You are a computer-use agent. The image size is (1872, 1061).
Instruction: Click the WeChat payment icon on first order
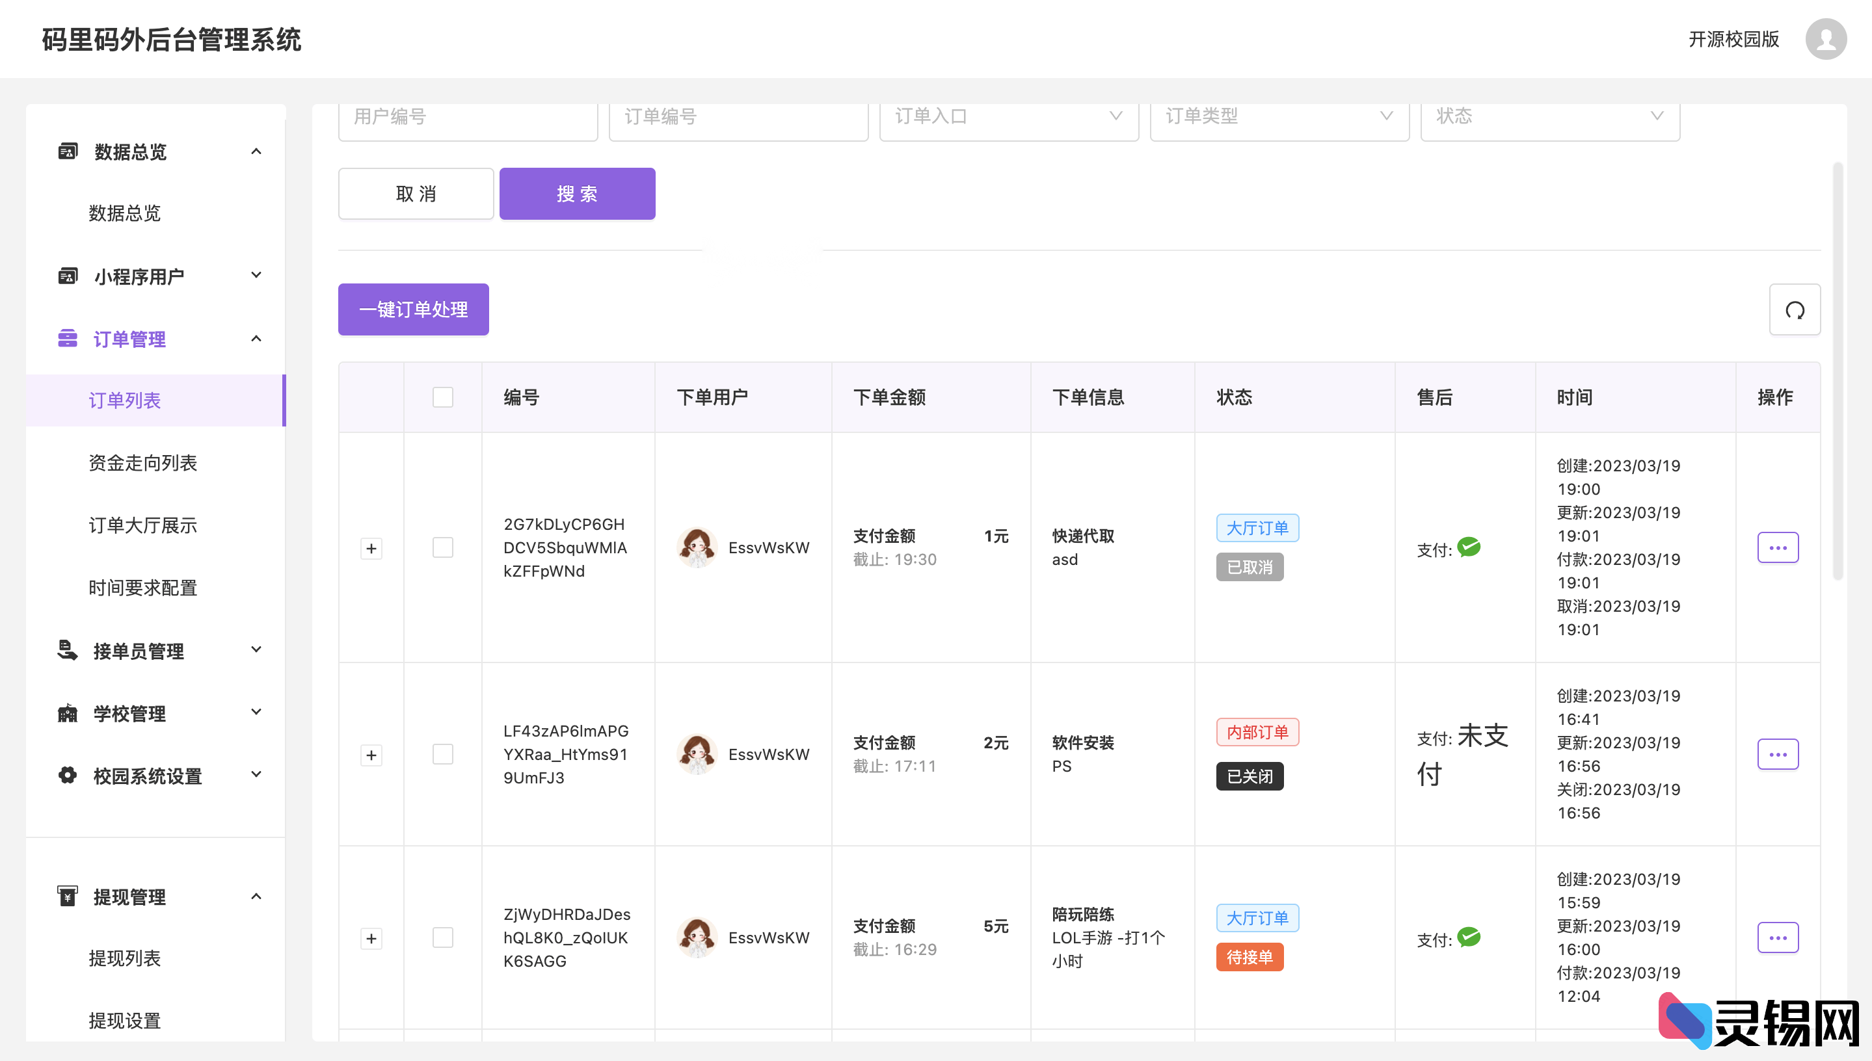pyautogui.click(x=1470, y=549)
